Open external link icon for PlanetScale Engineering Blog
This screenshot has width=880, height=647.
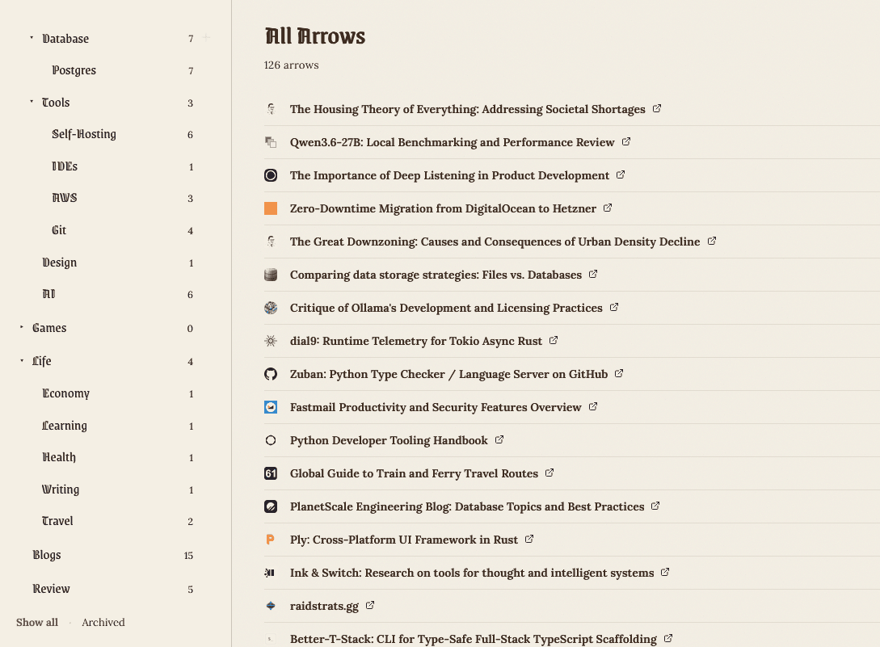[x=655, y=506]
